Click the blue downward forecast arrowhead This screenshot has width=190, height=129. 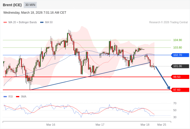tap(168, 88)
